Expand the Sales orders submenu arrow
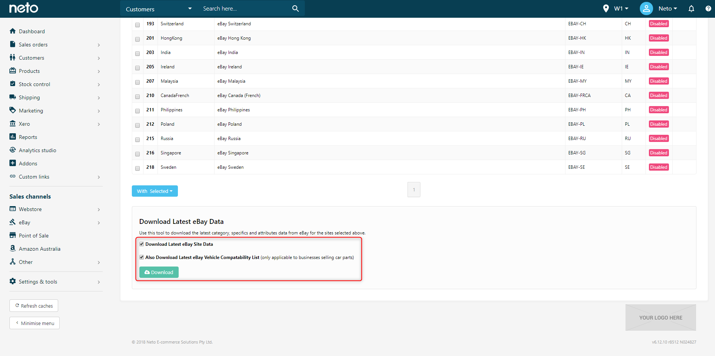The height and width of the screenshot is (356, 715). click(x=99, y=45)
